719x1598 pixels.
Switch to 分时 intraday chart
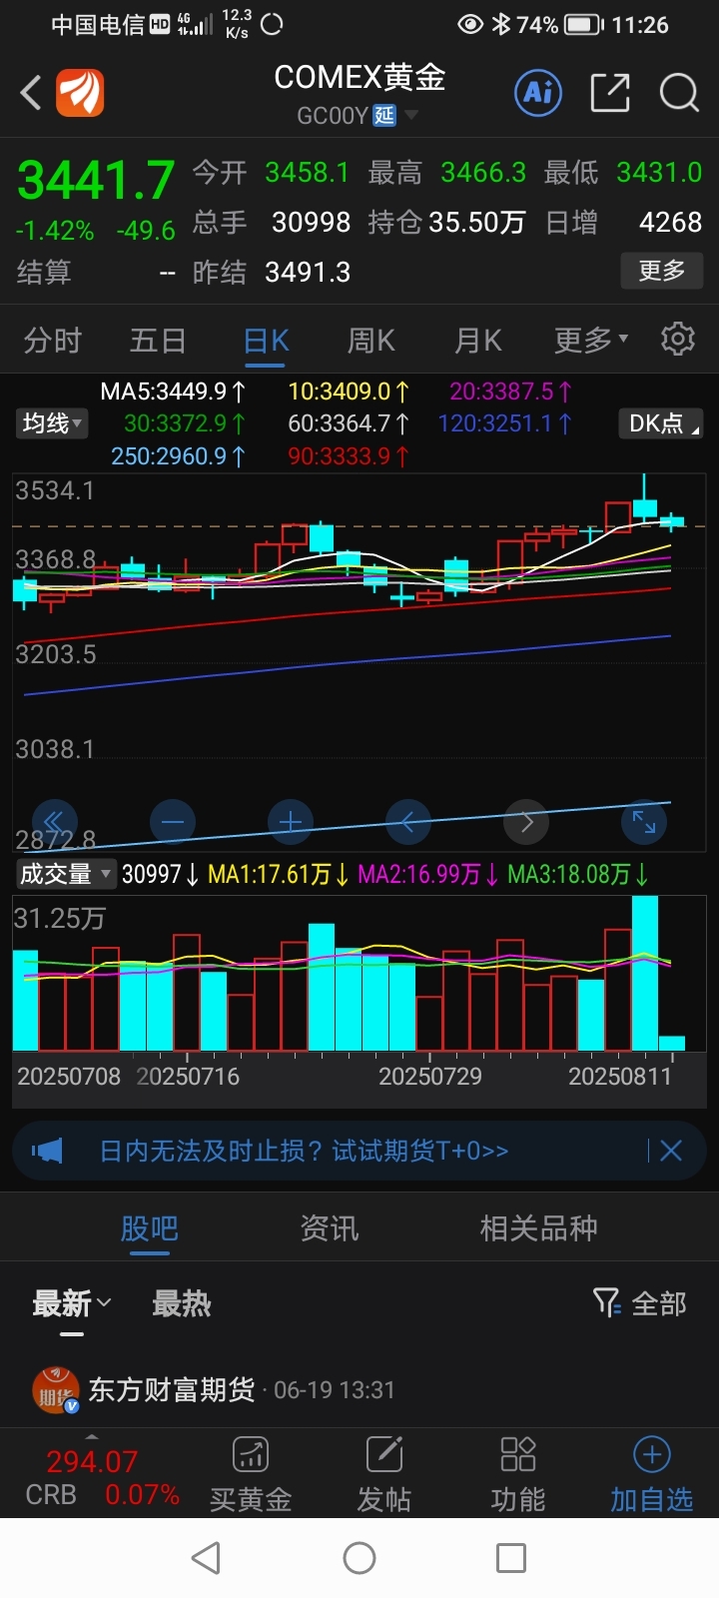coord(52,341)
